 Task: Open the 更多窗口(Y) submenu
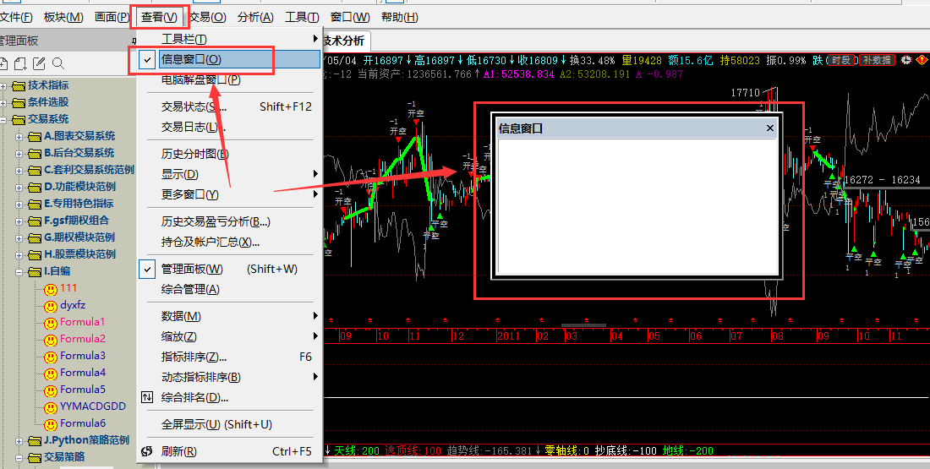(x=231, y=194)
